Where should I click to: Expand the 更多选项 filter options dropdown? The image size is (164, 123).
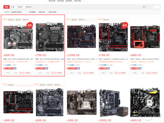click(67, 1)
